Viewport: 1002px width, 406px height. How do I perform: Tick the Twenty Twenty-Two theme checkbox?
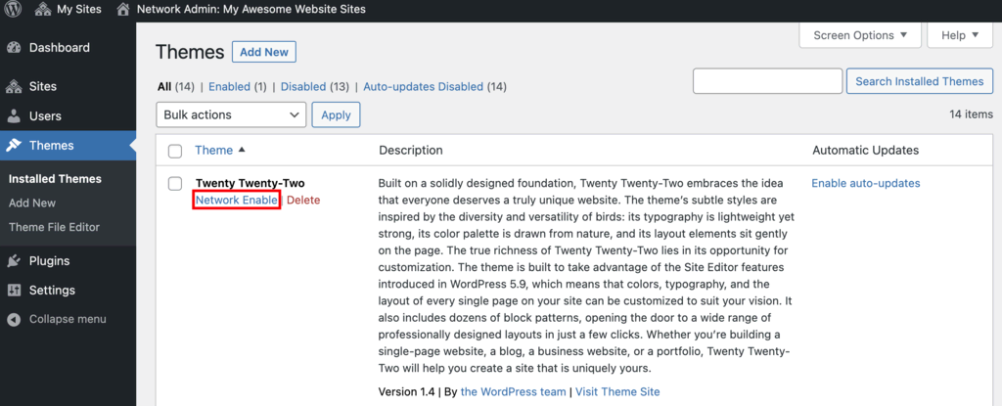click(x=175, y=184)
